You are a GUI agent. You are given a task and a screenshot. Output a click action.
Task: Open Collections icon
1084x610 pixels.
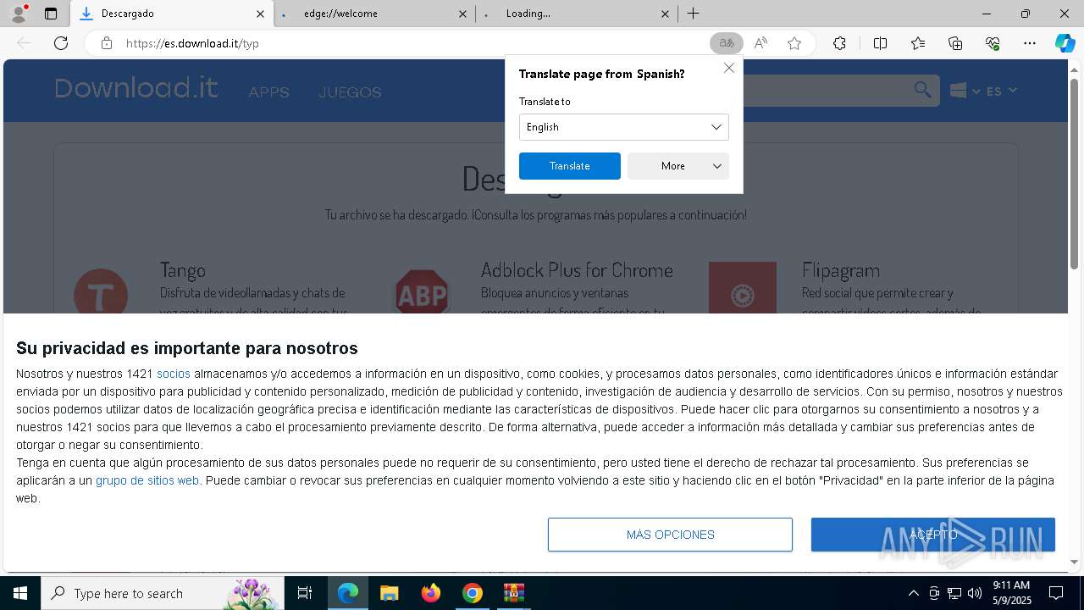[x=955, y=43]
